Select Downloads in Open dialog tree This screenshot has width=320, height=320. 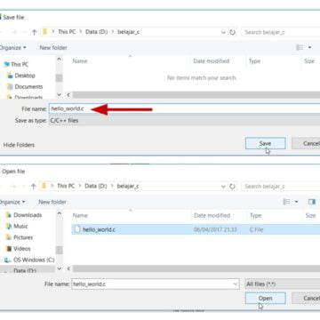pyautogui.click(x=28, y=215)
